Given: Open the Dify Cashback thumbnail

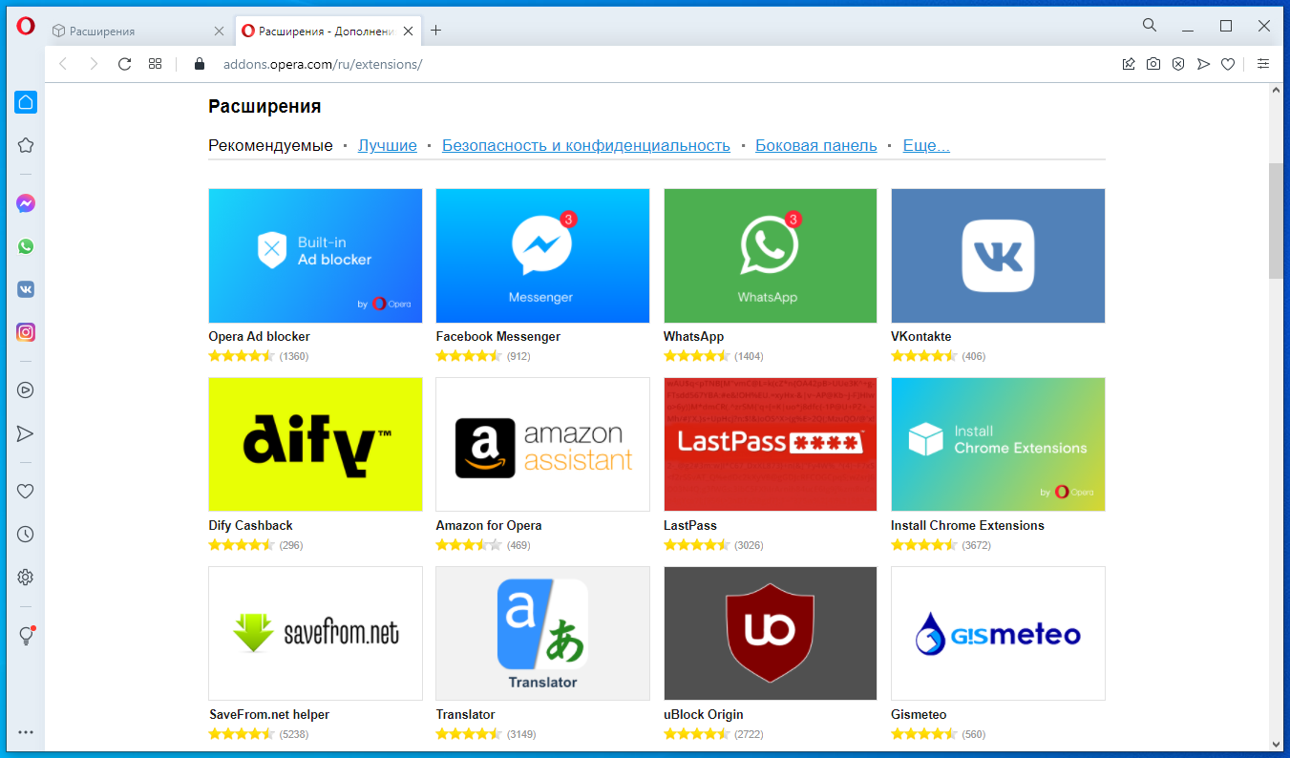Looking at the screenshot, I should point(315,444).
